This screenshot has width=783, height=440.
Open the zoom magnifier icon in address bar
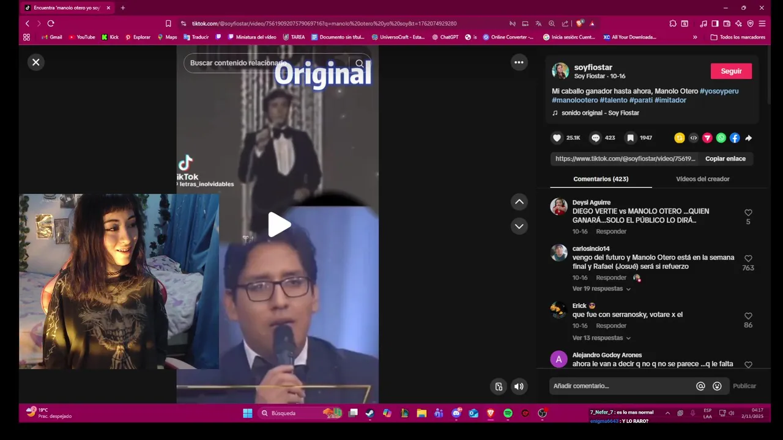click(x=552, y=23)
